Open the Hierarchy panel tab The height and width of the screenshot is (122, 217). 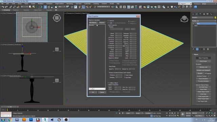200,14
